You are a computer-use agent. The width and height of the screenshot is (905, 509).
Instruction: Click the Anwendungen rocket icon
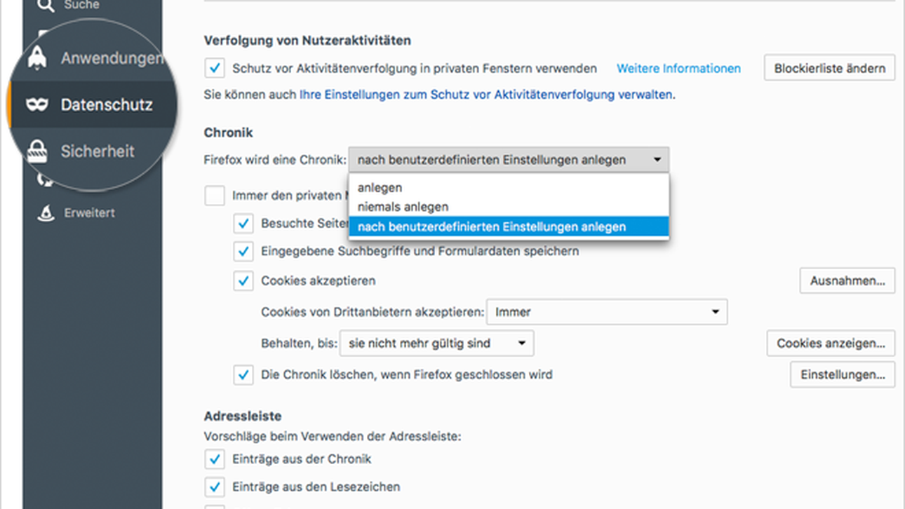[x=38, y=58]
